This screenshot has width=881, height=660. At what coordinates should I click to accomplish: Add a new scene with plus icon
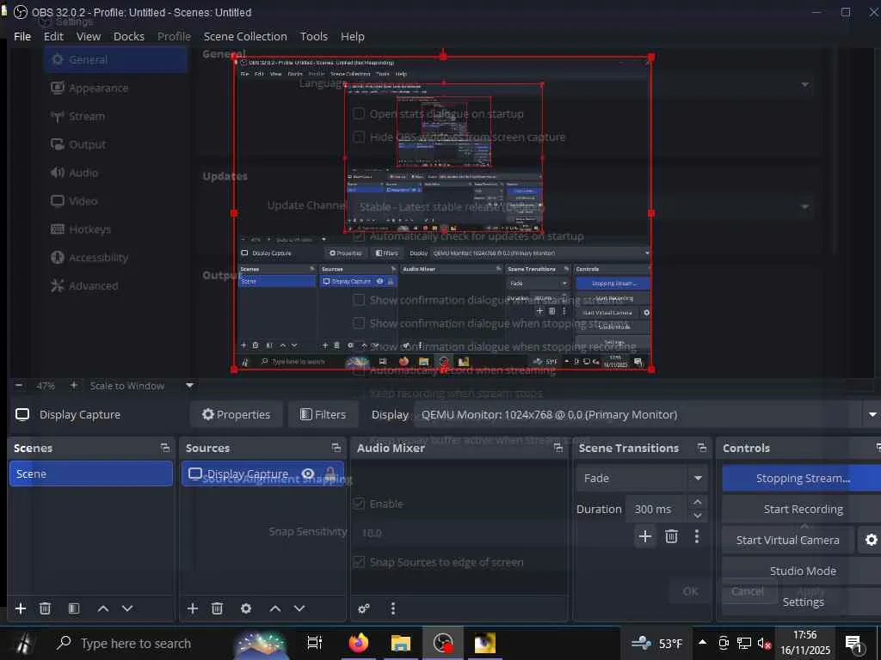(x=21, y=608)
